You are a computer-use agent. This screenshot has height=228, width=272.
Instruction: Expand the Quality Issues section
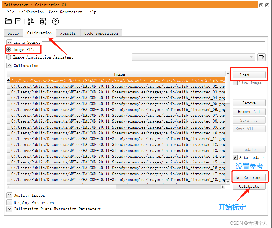pos(9,195)
